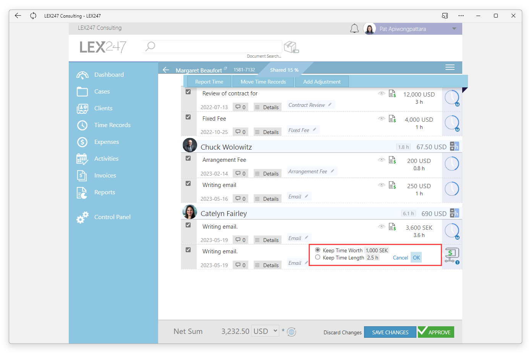Click the Dashboard gauge icon

(82, 75)
